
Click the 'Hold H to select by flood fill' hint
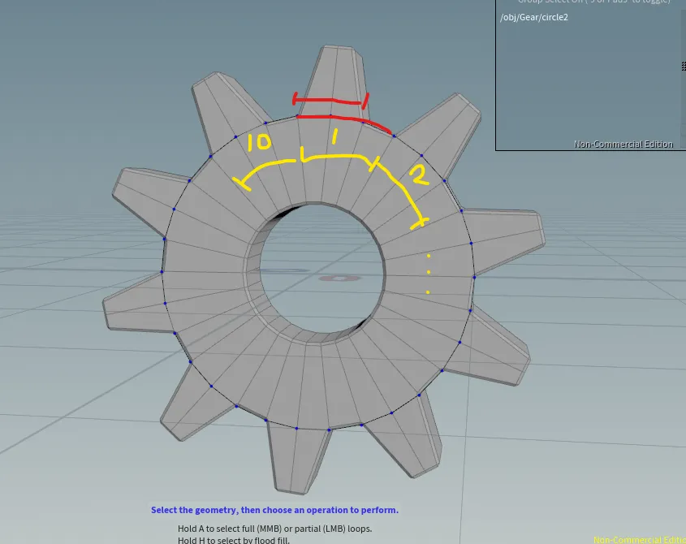click(234, 540)
